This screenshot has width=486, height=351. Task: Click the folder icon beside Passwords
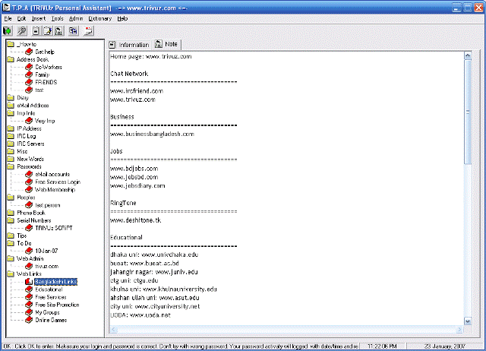point(11,166)
